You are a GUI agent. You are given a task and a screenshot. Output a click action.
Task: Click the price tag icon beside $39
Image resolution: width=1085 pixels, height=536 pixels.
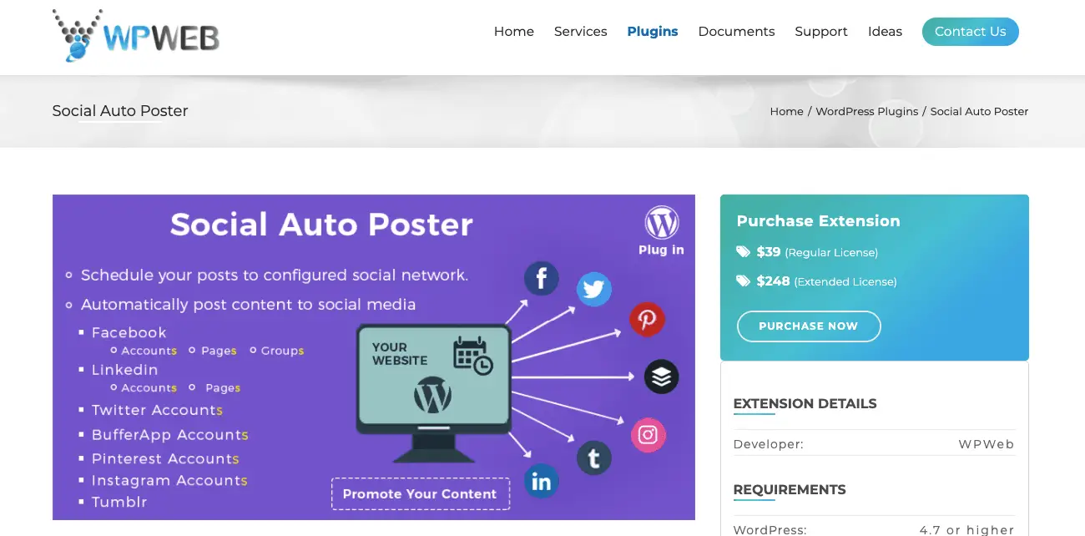pyautogui.click(x=743, y=252)
